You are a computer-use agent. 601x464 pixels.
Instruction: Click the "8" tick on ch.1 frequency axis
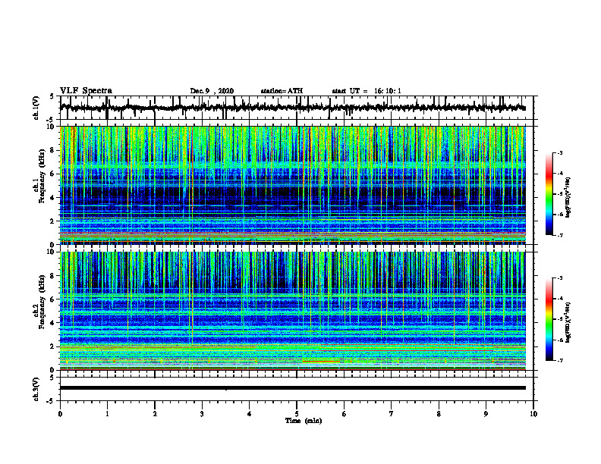click(52, 150)
